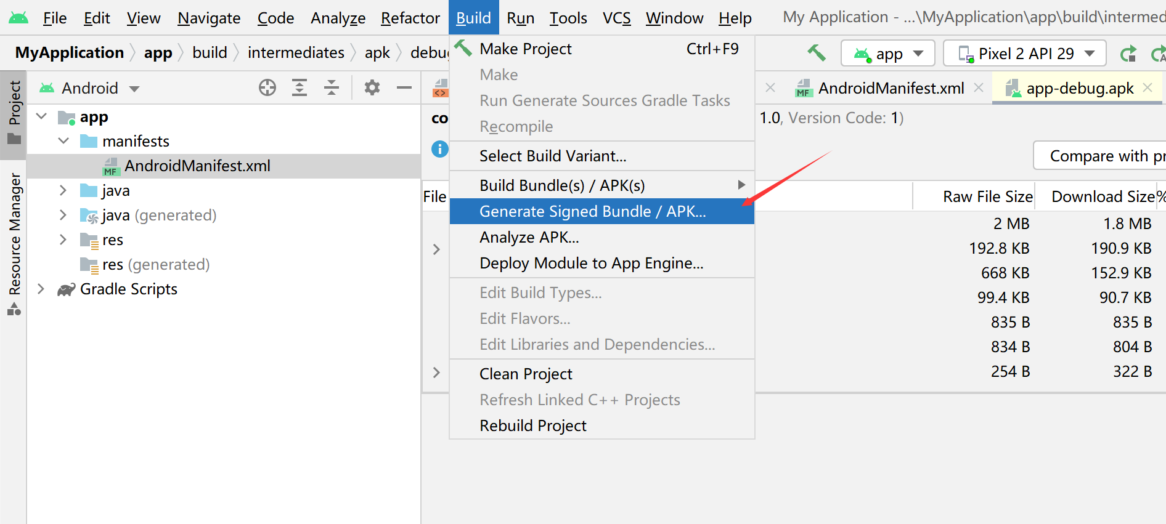This screenshot has width=1166, height=524.
Task: Expand the java folder node
Action: click(63, 190)
